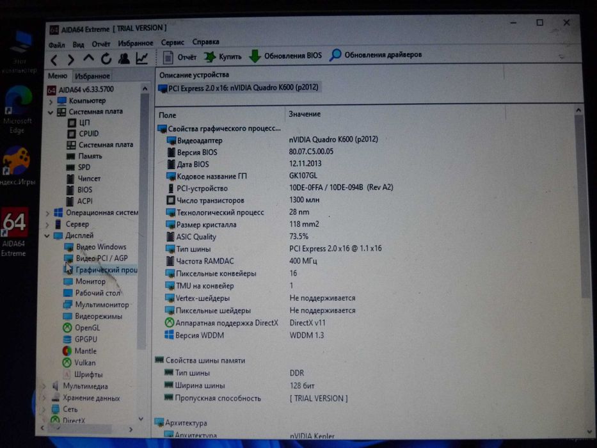Select Vulkan in the tree
This screenshot has width=597, height=448.
pyautogui.click(x=79, y=363)
